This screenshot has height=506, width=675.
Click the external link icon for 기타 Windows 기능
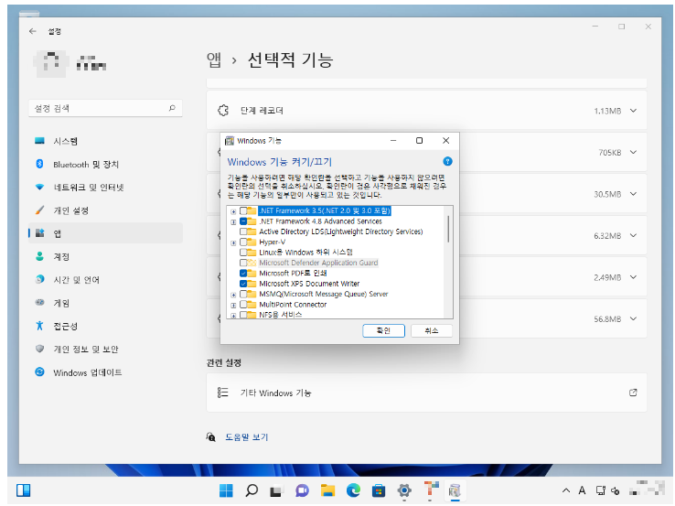click(633, 393)
